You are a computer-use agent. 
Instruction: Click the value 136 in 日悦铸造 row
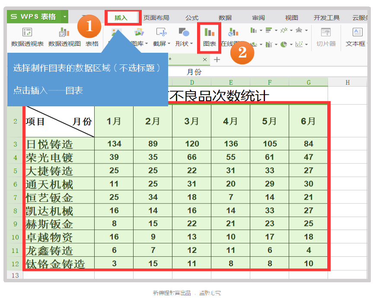pyautogui.click(x=230, y=144)
